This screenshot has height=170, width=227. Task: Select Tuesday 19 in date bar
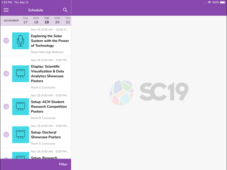click(x=46, y=21)
